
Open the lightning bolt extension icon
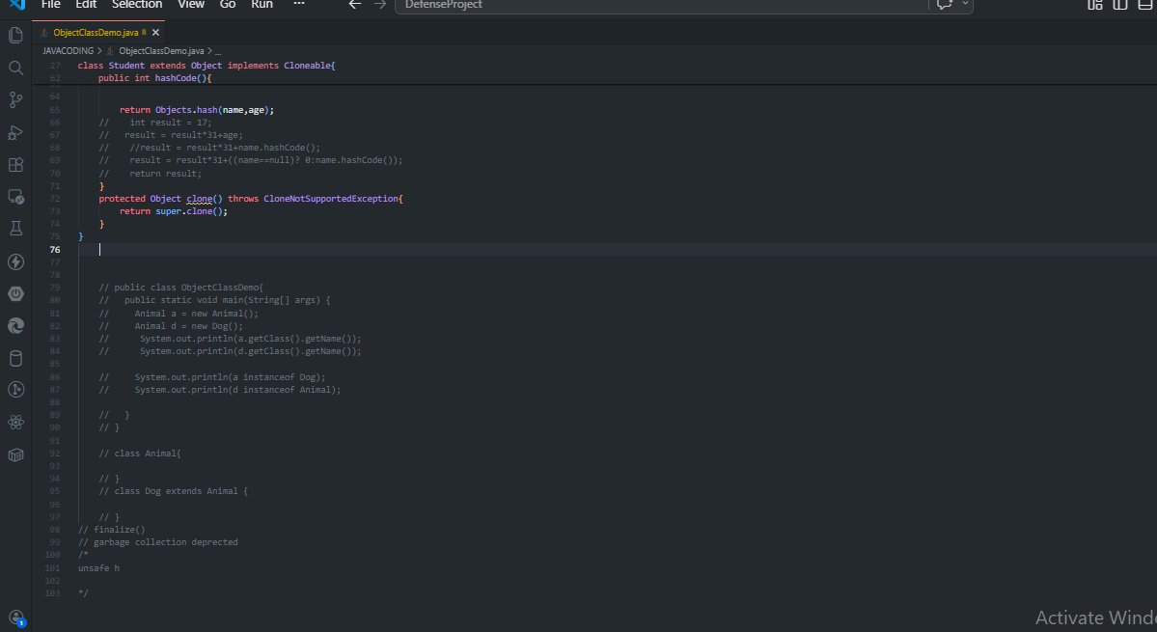(15, 261)
